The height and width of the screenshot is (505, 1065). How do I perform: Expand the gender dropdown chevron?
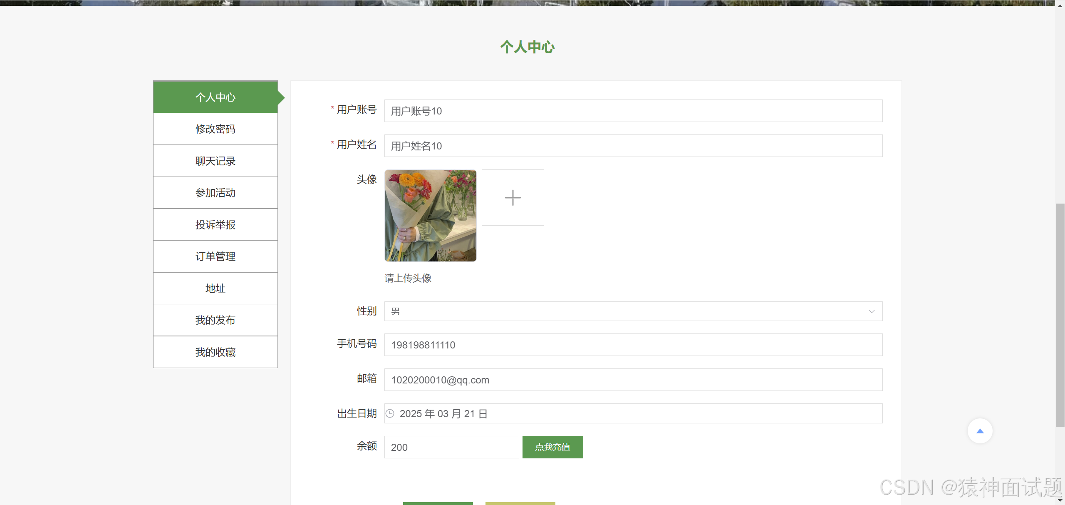coord(872,311)
